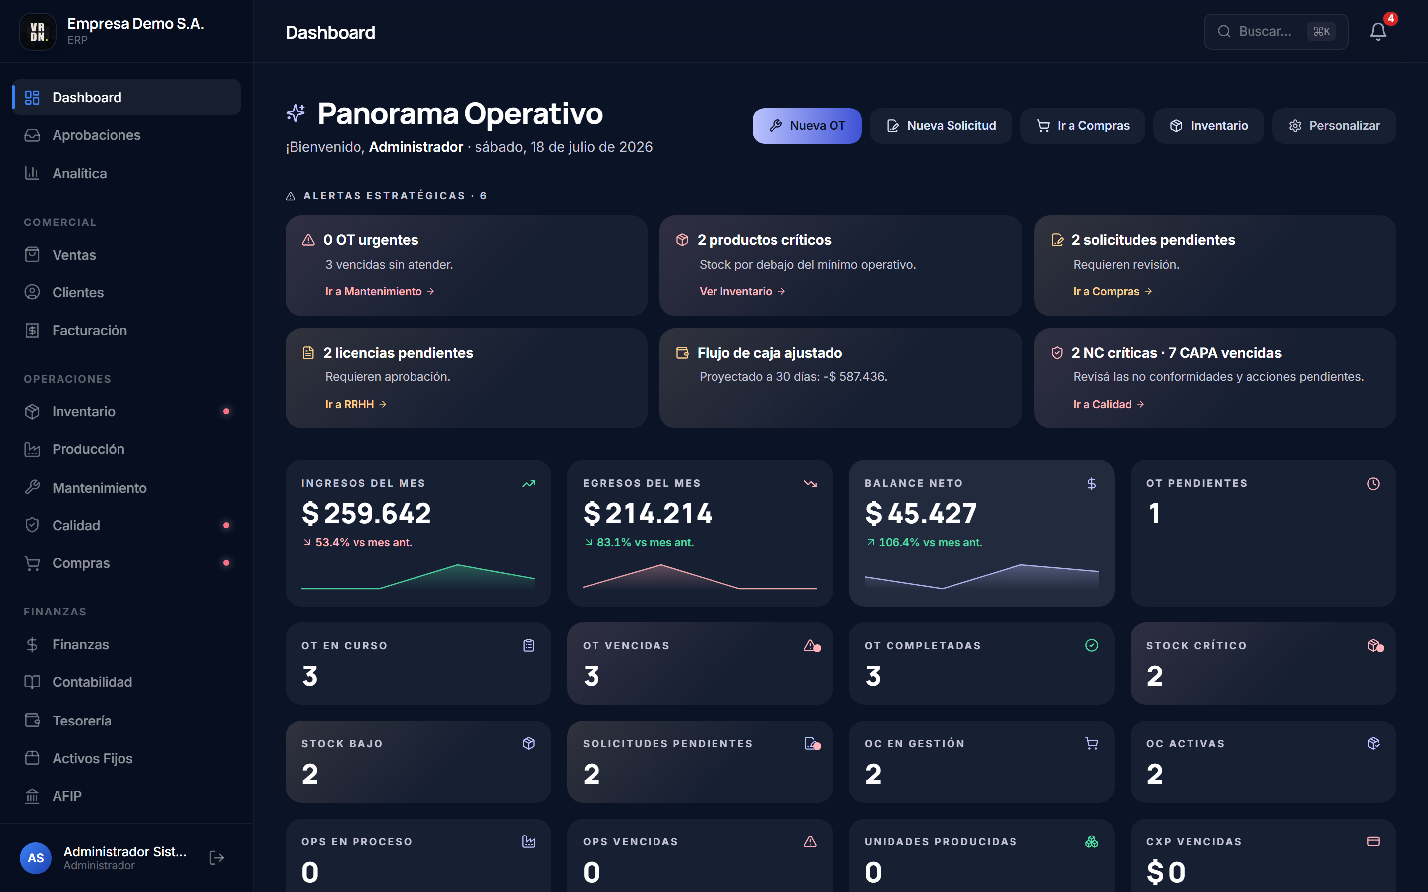Click the box icon on Stock bajo card

529,743
